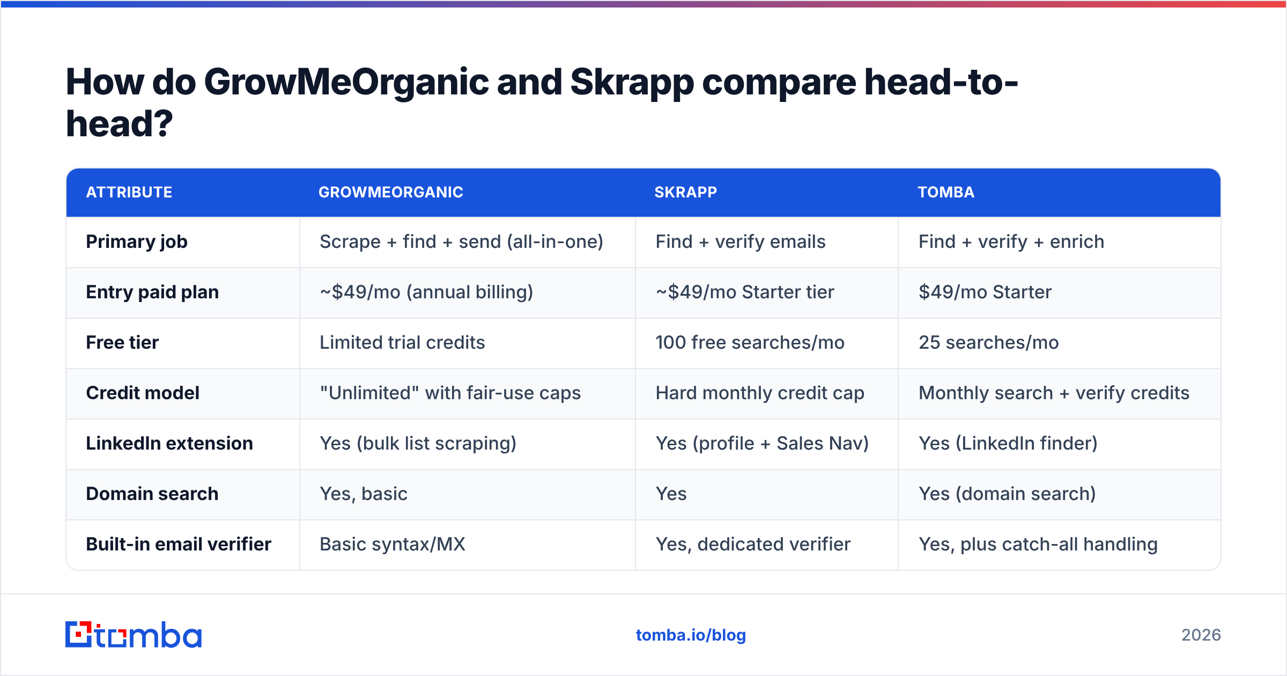Viewport: 1287px width, 676px height.
Task: Click the 'LinkedIn extension' row label
Action: (169, 443)
